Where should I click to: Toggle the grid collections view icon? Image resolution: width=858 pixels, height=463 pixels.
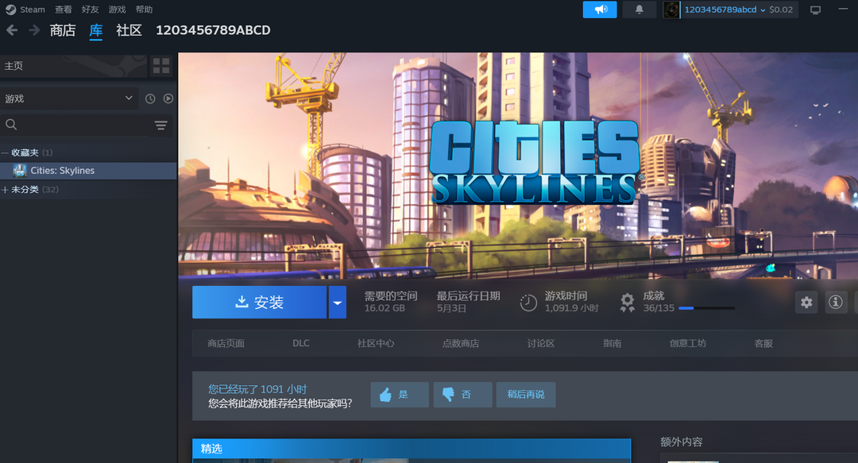pos(161,66)
